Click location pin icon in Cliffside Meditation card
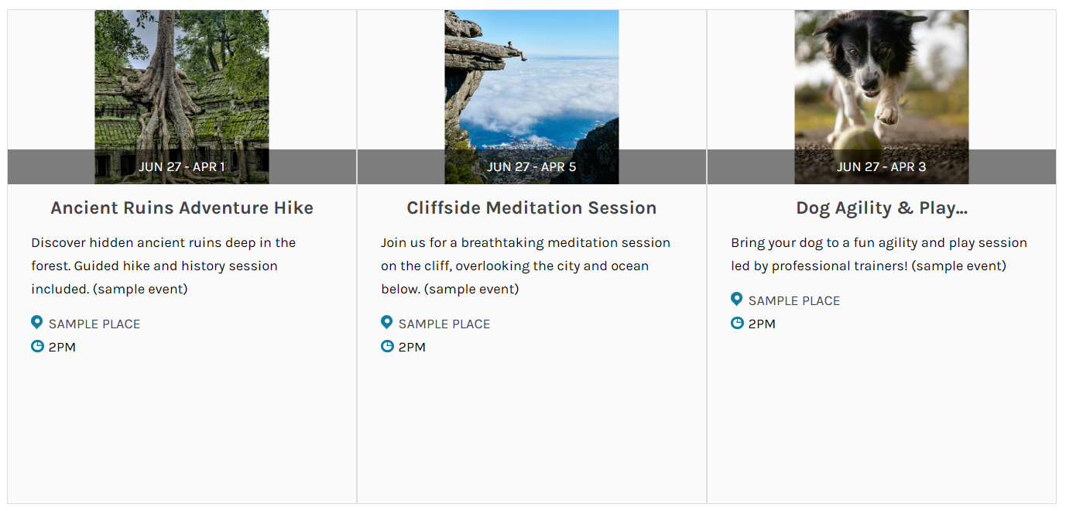The height and width of the screenshot is (511, 1066). click(386, 322)
